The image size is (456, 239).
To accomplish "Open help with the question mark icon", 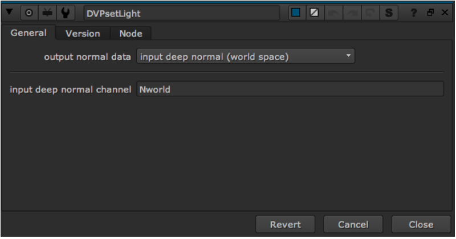I will point(413,13).
